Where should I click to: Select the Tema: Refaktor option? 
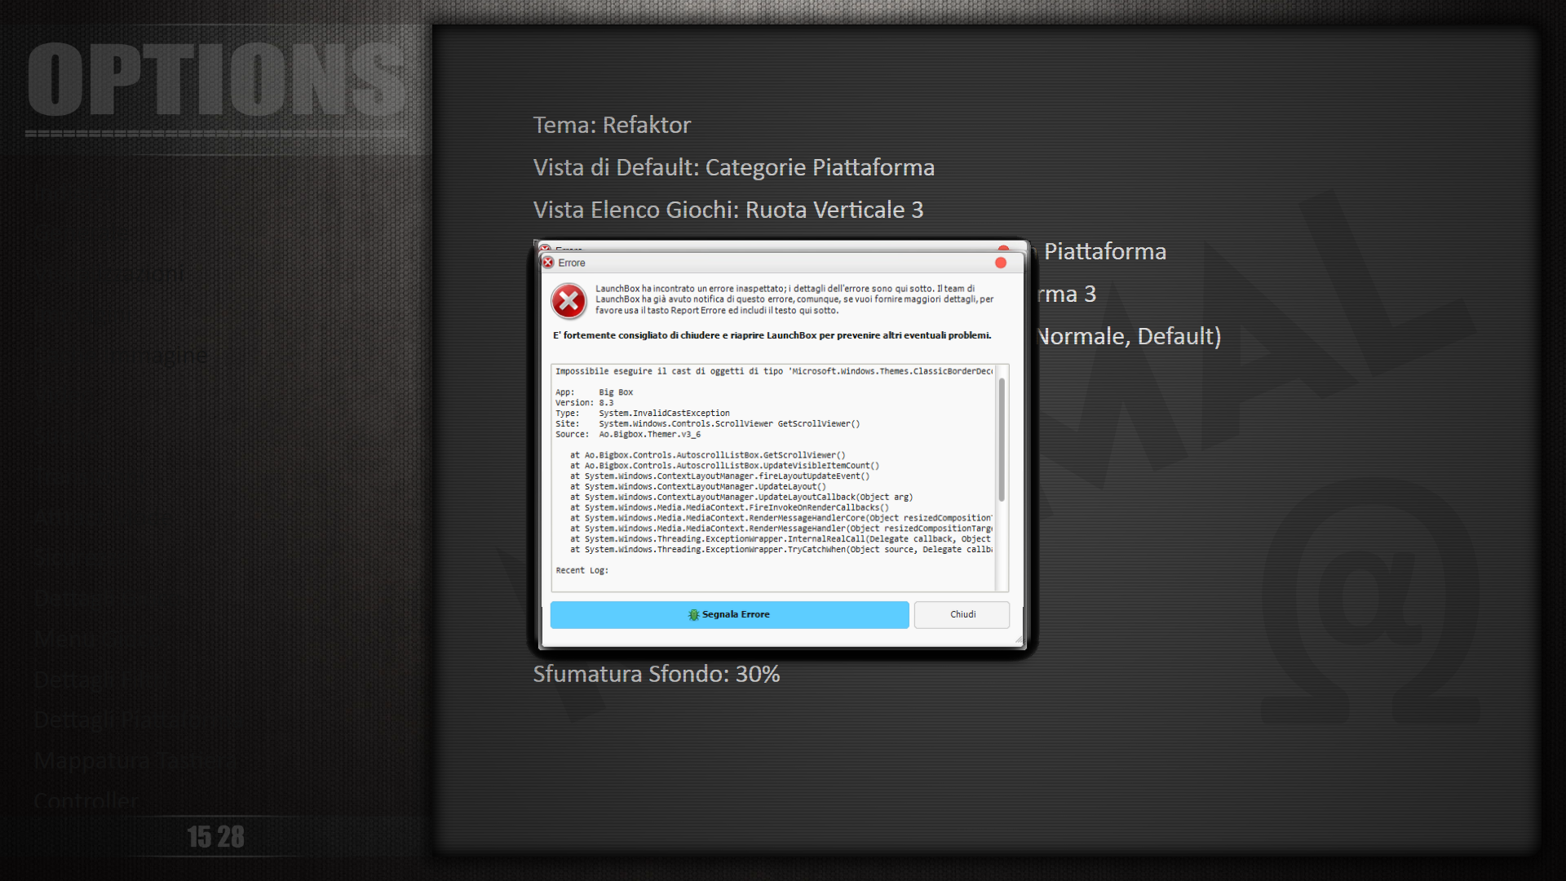point(612,125)
